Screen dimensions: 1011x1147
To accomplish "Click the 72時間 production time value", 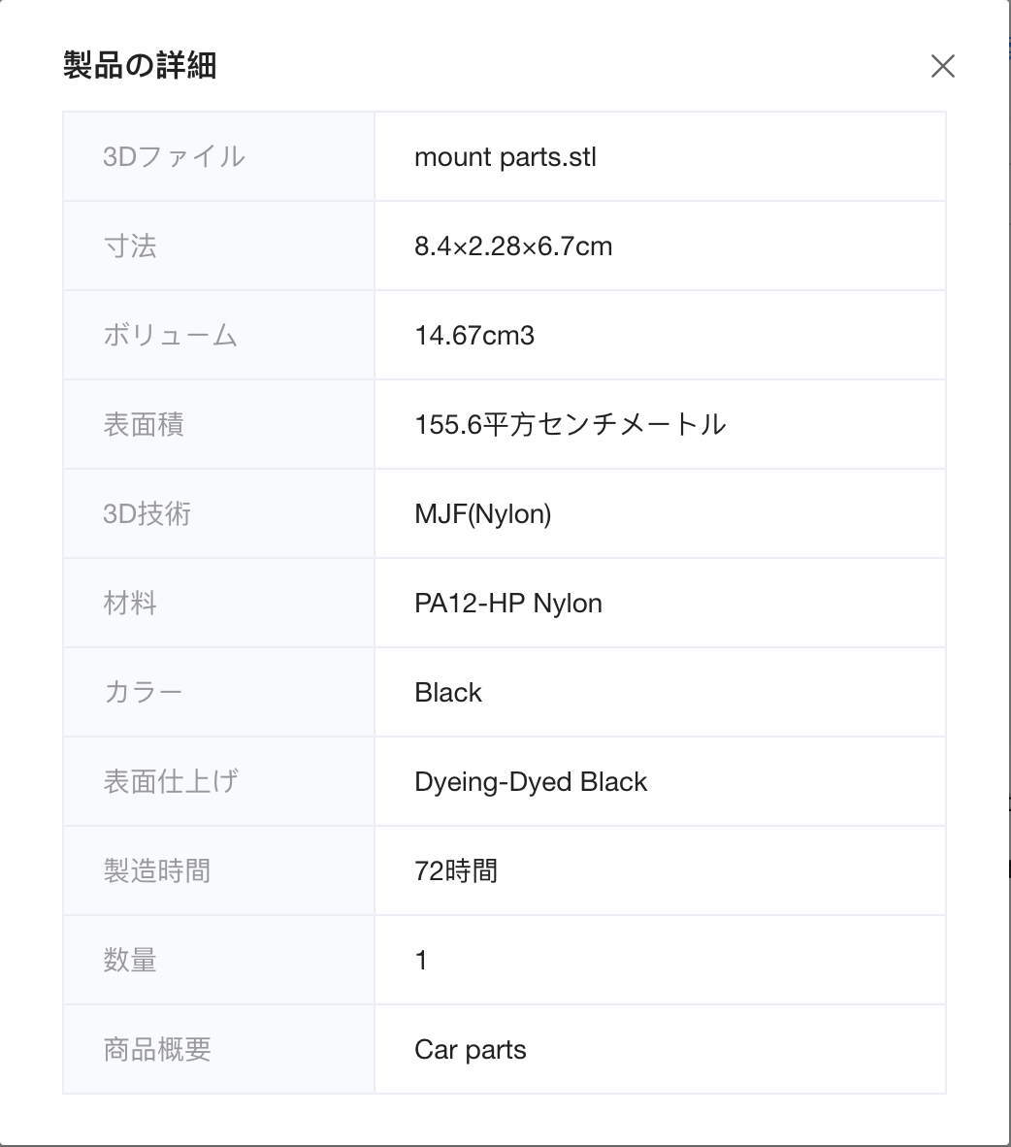I will [456, 870].
